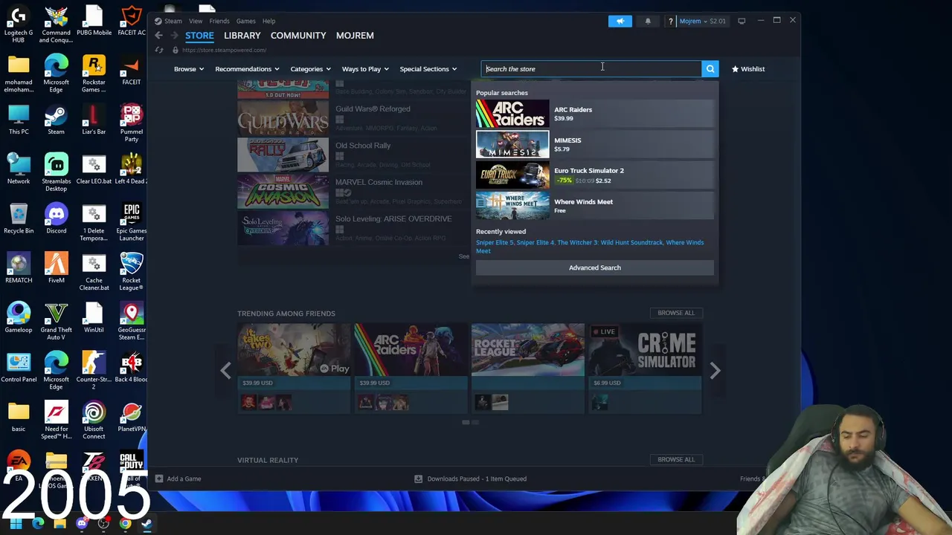952x535 pixels.
Task: Select the Back 4 Blood desktop shortcut
Action: click(132, 368)
